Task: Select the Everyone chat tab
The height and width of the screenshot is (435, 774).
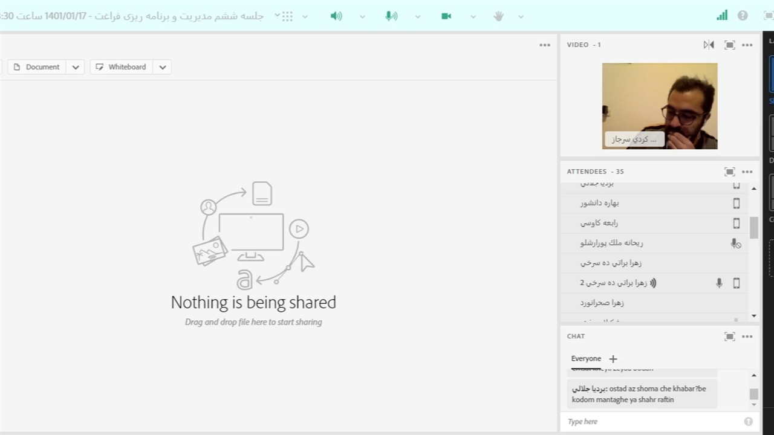Action: coord(586,358)
